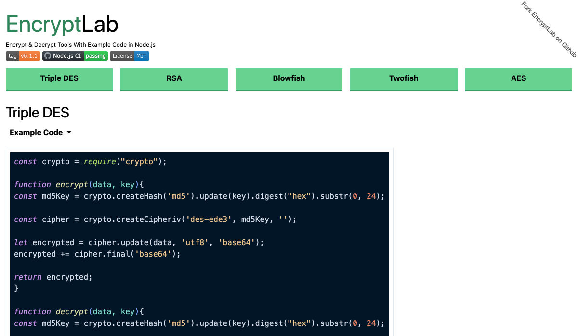Click the Triple DES section heading
The width and height of the screenshot is (578, 336).
(x=38, y=113)
